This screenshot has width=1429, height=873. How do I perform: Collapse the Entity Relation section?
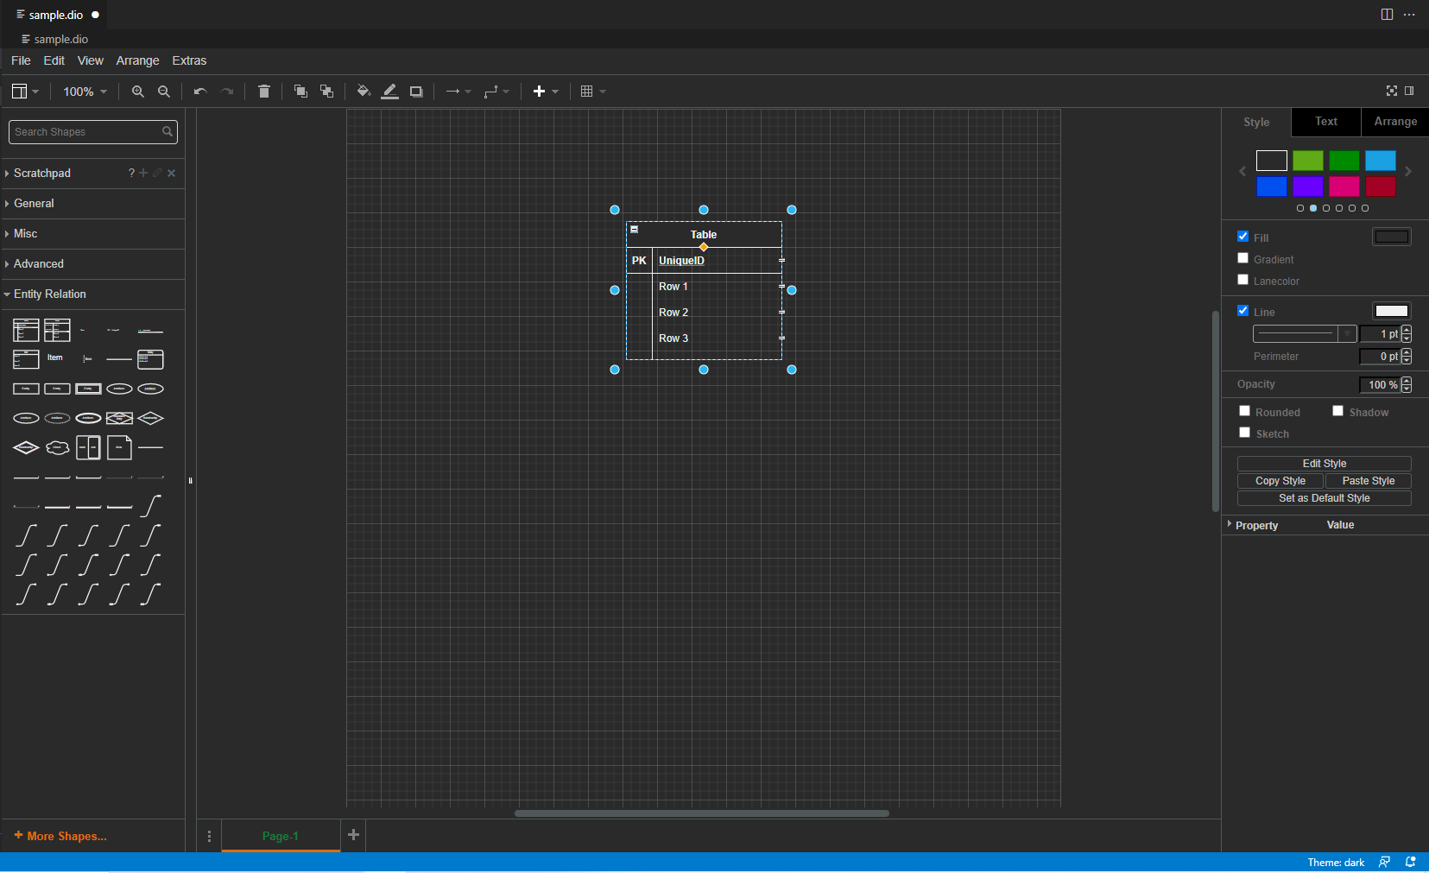50,294
